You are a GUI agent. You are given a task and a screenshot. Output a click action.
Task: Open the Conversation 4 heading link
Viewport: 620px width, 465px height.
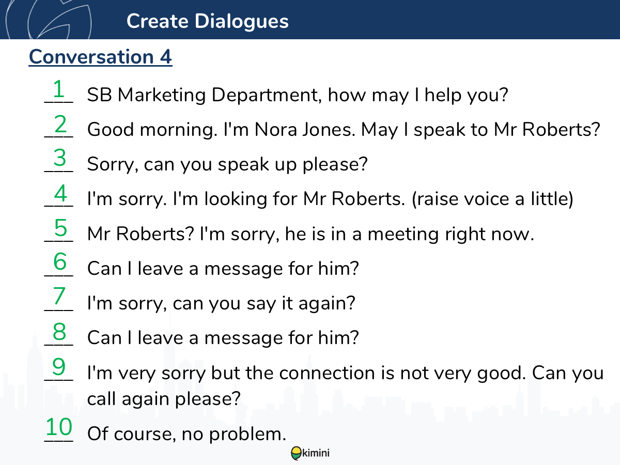(x=100, y=57)
